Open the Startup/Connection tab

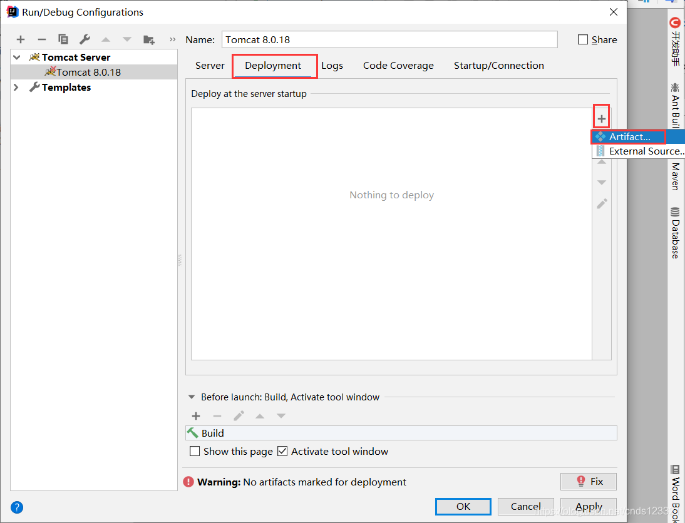pos(499,66)
